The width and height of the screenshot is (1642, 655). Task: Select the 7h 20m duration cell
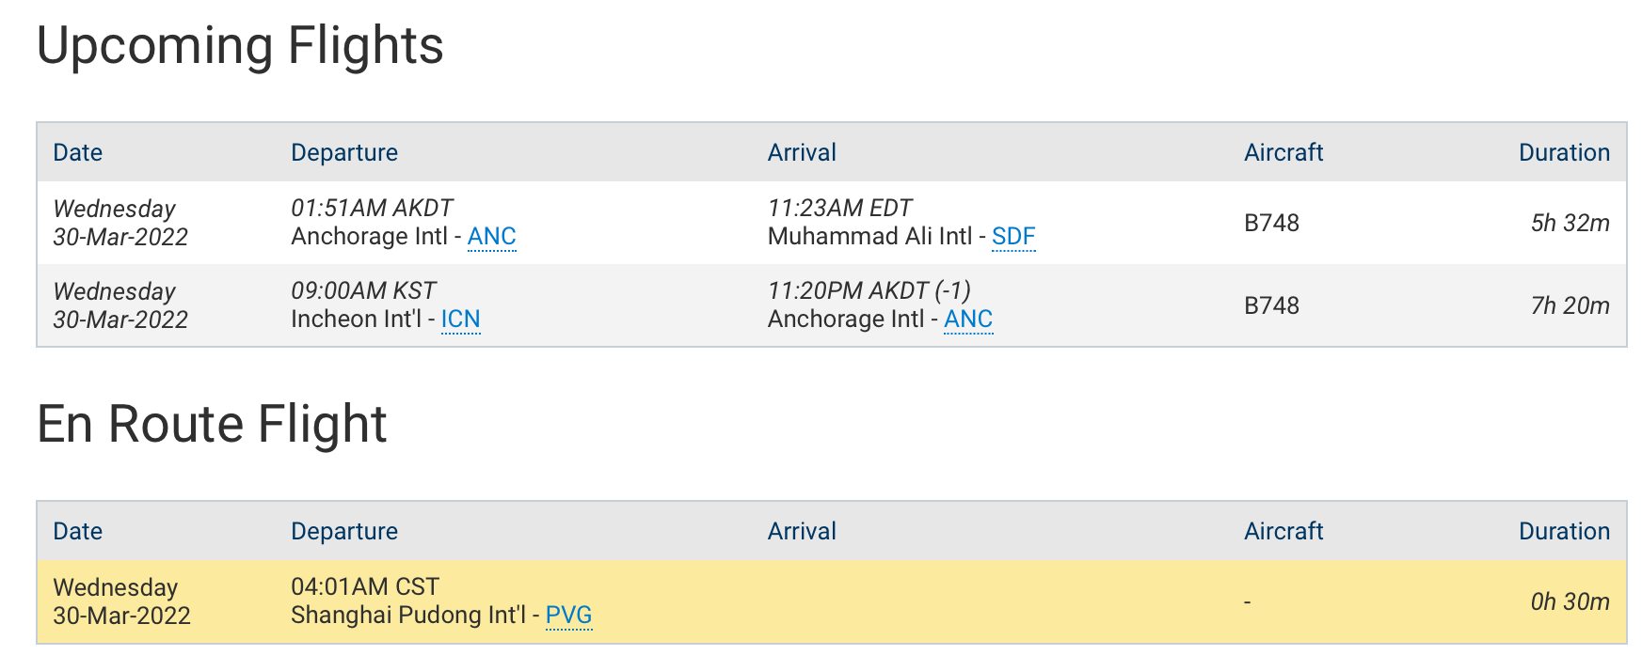[1570, 306]
